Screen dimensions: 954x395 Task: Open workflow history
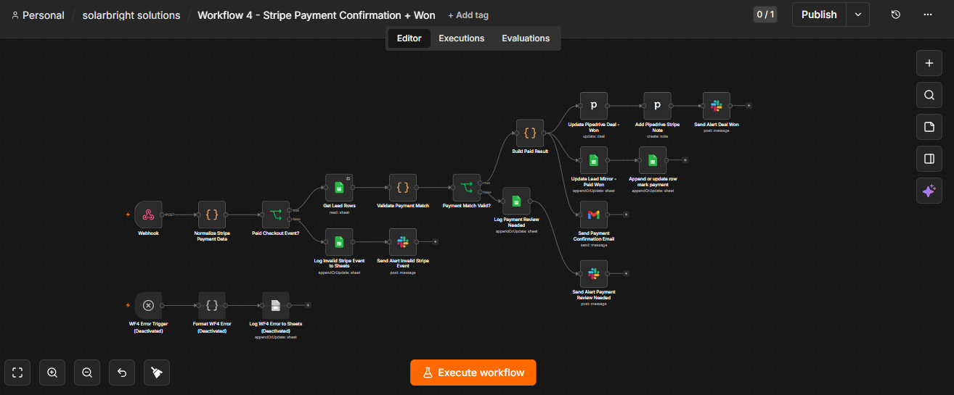[x=896, y=14]
